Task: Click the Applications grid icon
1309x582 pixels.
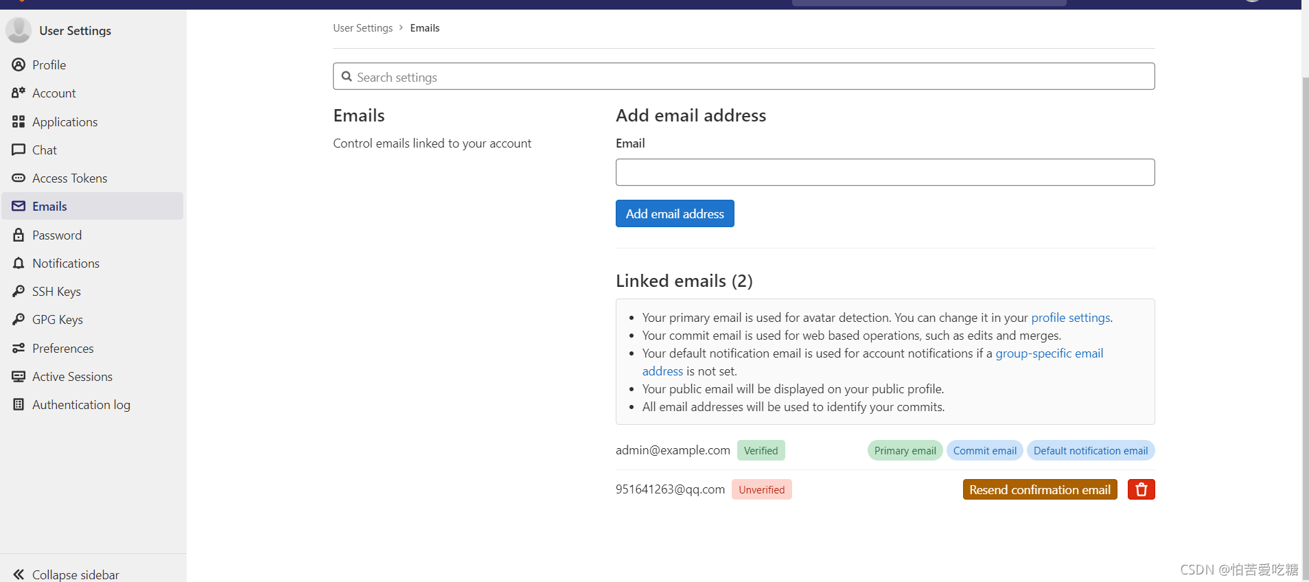Action: (19, 121)
